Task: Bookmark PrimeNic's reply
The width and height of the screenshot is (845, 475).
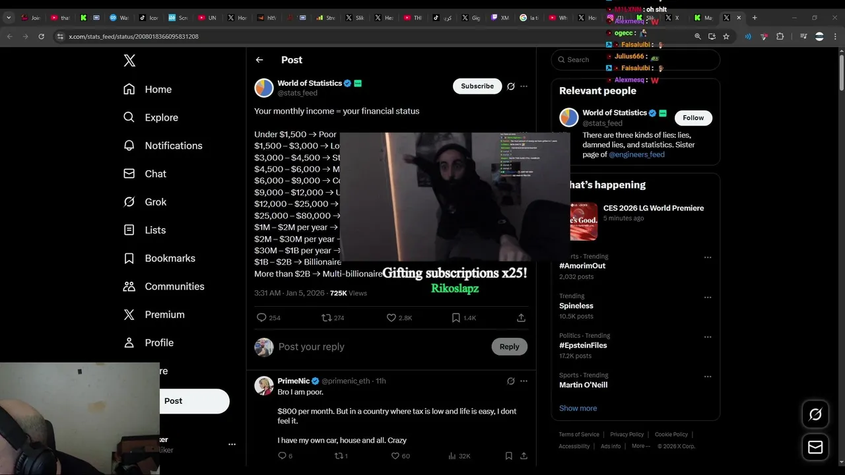Action: (508, 456)
